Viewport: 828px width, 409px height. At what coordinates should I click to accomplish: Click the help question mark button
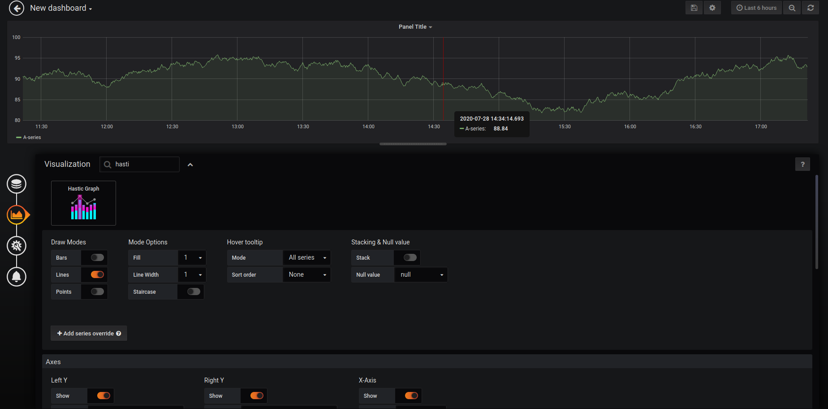click(x=802, y=165)
